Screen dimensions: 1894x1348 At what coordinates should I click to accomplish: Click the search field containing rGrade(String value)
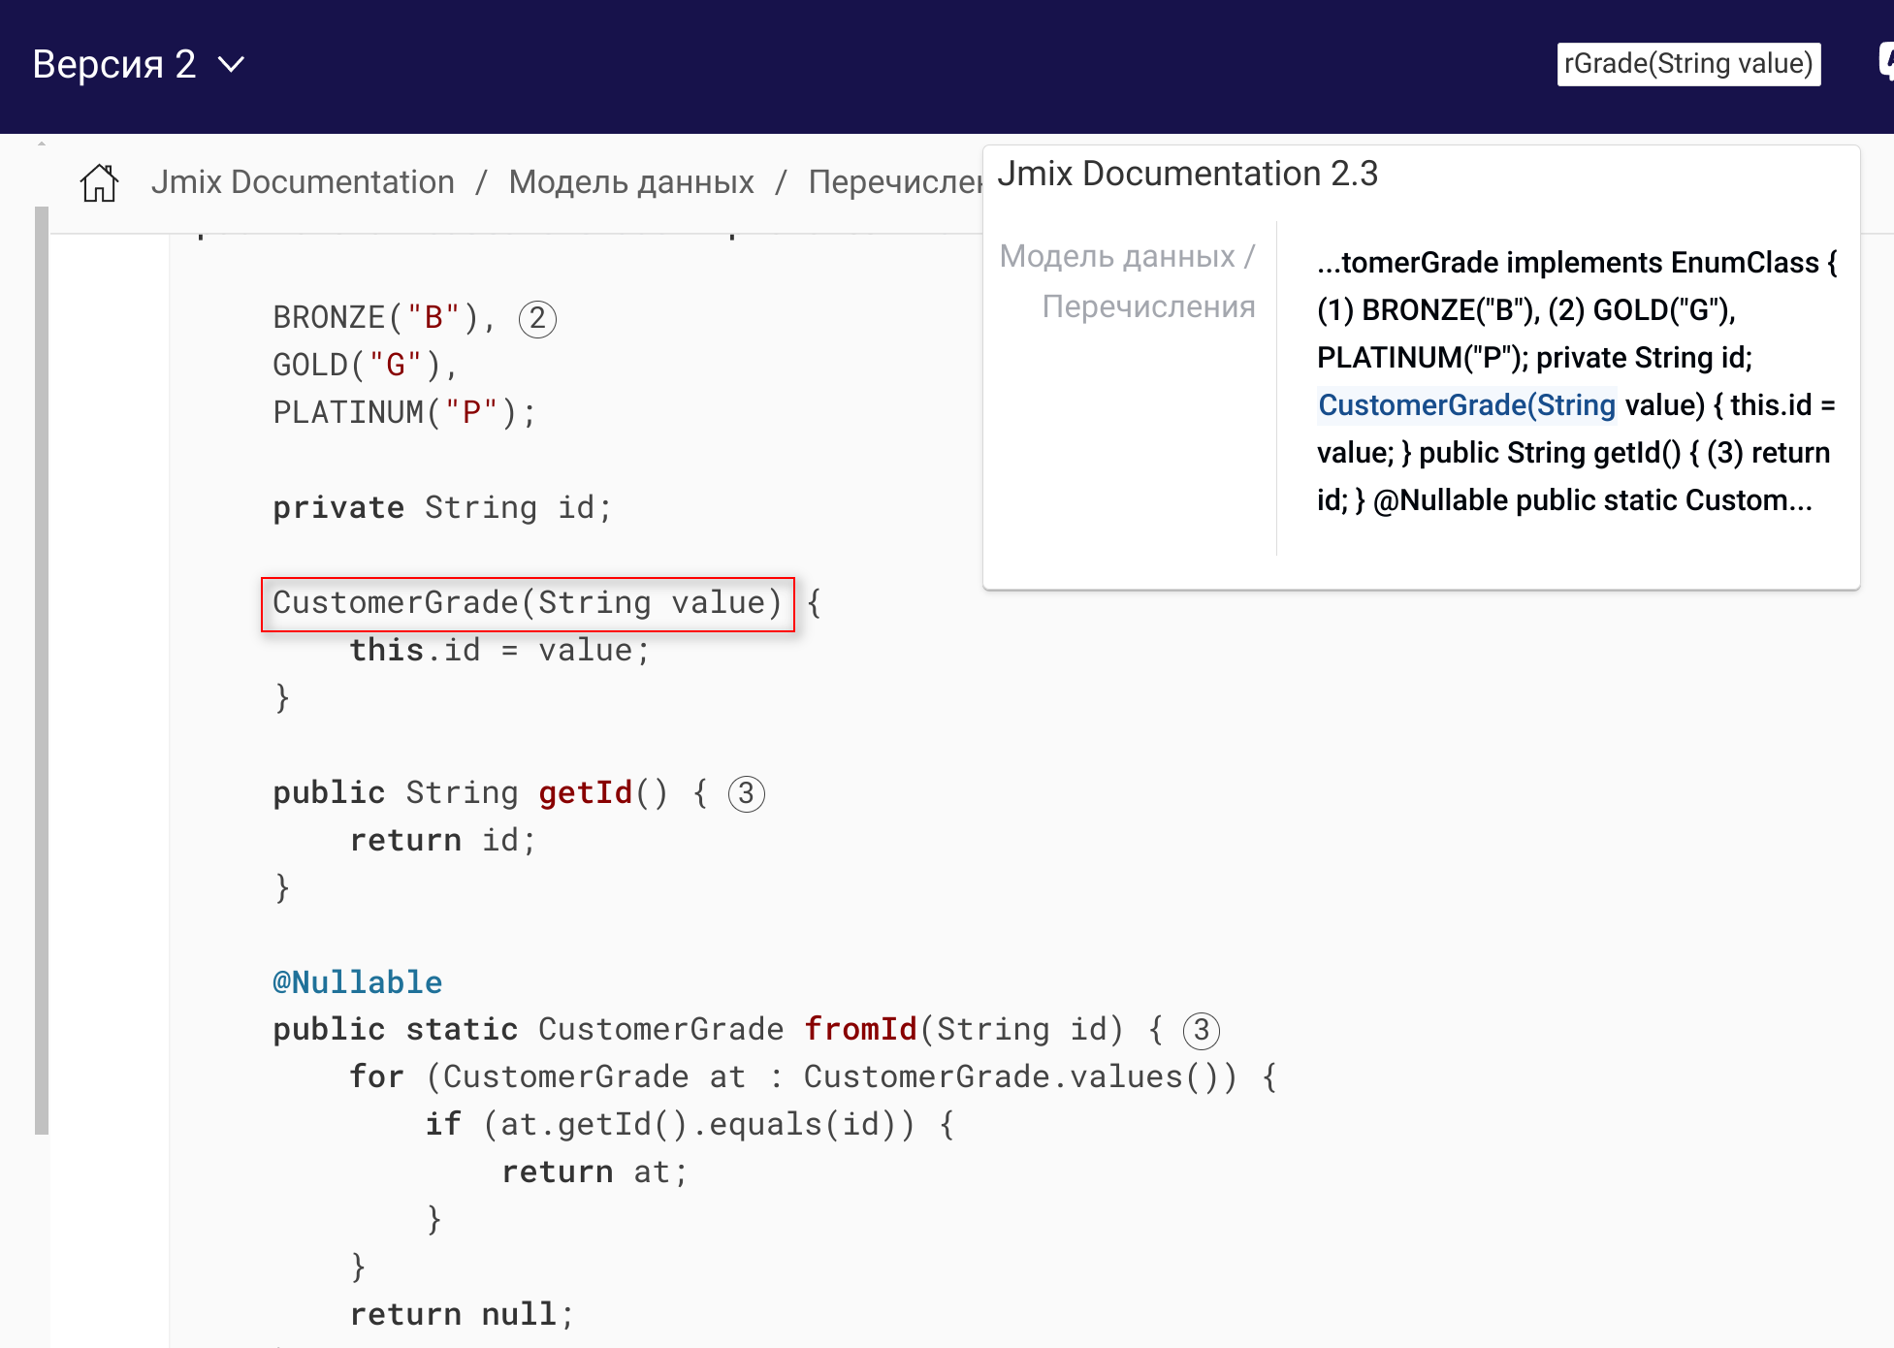click(1688, 64)
